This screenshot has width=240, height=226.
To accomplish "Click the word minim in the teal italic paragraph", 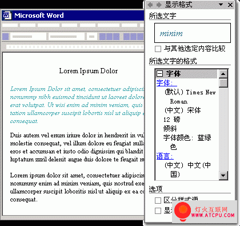I will 98,105.
